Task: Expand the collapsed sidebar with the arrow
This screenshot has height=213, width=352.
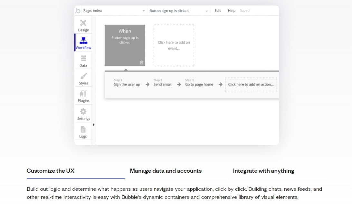Action: [x=94, y=124]
